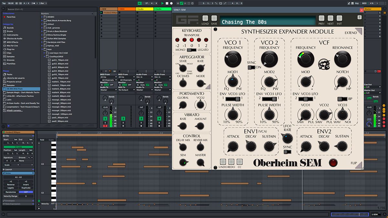Set track 1 monitor to In
This screenshot has height=218, width=388.
(102, 85)
